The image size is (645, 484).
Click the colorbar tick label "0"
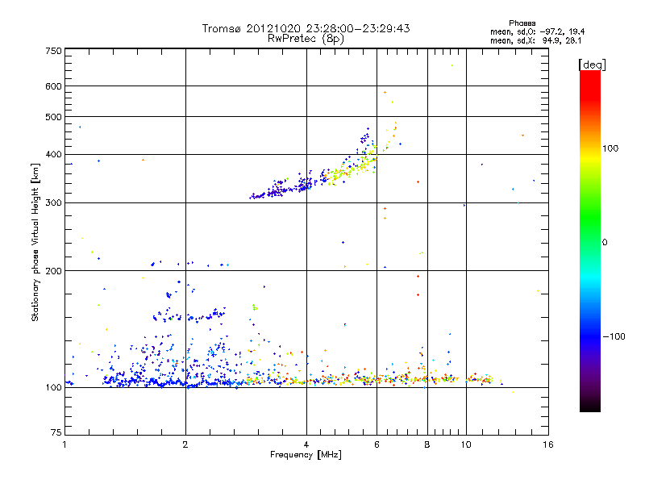point(605,243)
